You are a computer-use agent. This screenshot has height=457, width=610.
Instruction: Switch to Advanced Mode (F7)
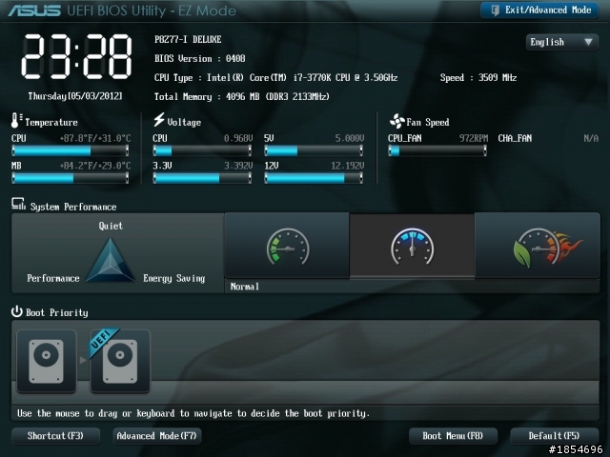(156, 436)
